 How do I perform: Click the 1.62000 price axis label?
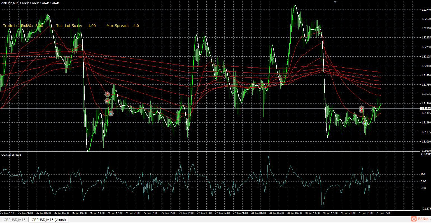pyautogui.click(x=426, y=66)
